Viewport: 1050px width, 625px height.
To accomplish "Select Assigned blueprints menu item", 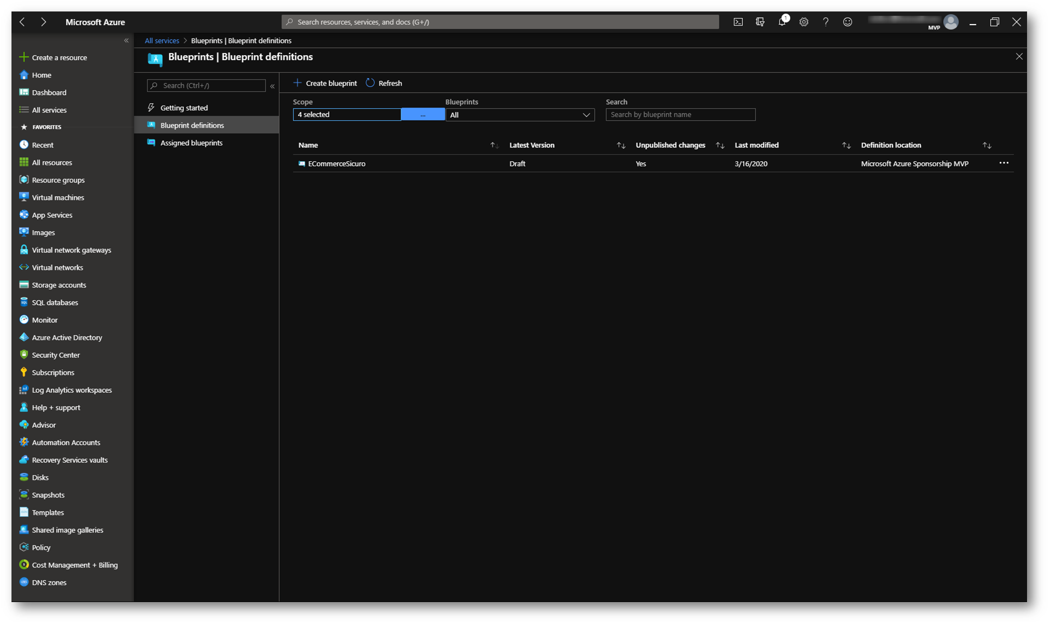I will point(207,143).
